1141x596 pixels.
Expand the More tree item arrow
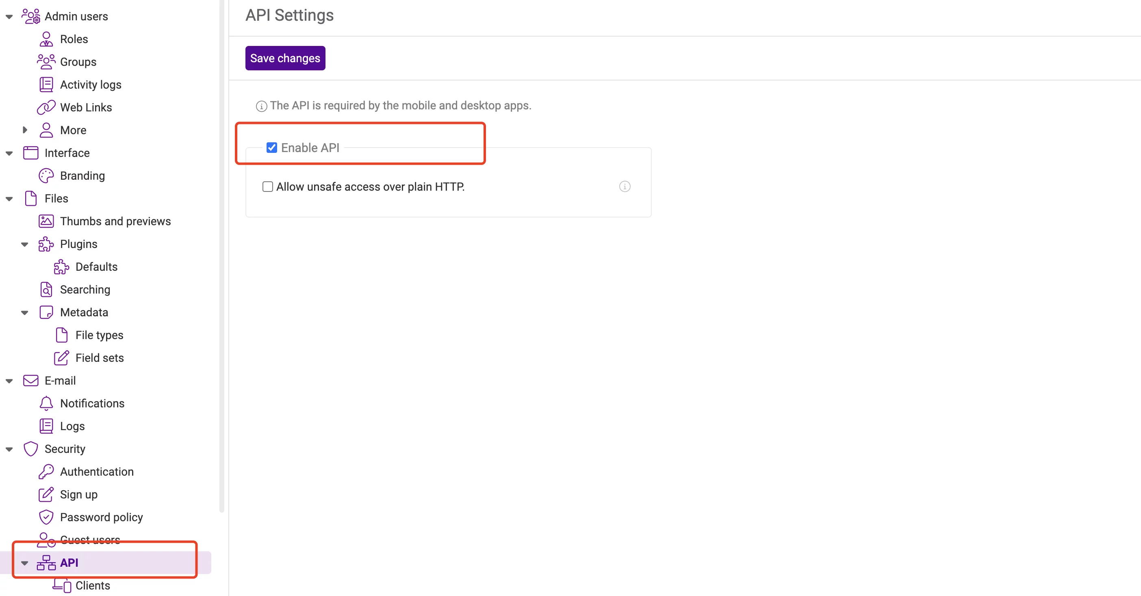[25, 130]
